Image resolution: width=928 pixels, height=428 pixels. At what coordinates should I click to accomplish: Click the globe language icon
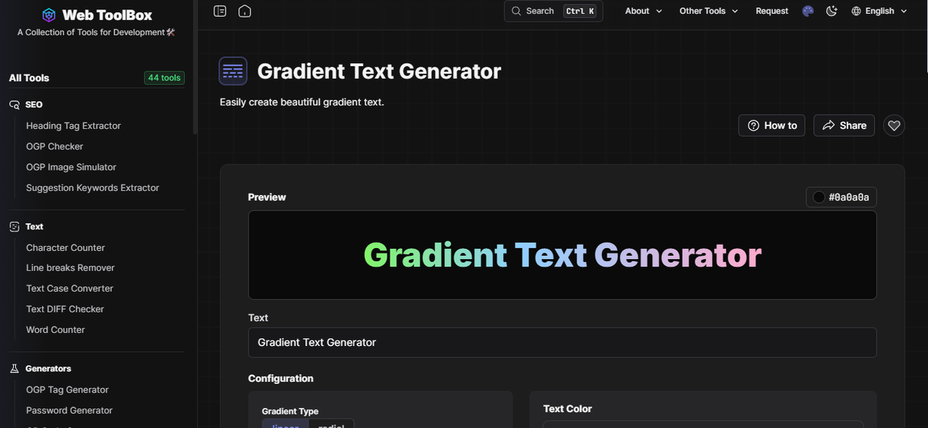pos(856,11)
